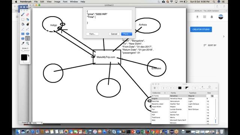240x135 pixels.
Task: Select the Bomb tool to clear the canvas
Action: coord(27,24)
